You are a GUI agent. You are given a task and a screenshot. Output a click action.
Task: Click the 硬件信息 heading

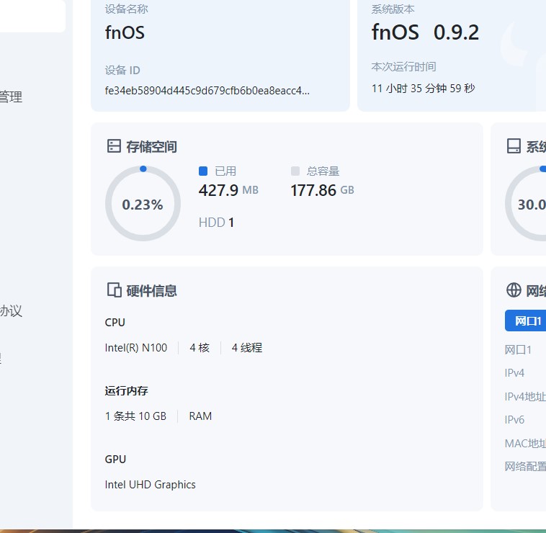click(151, 291)
